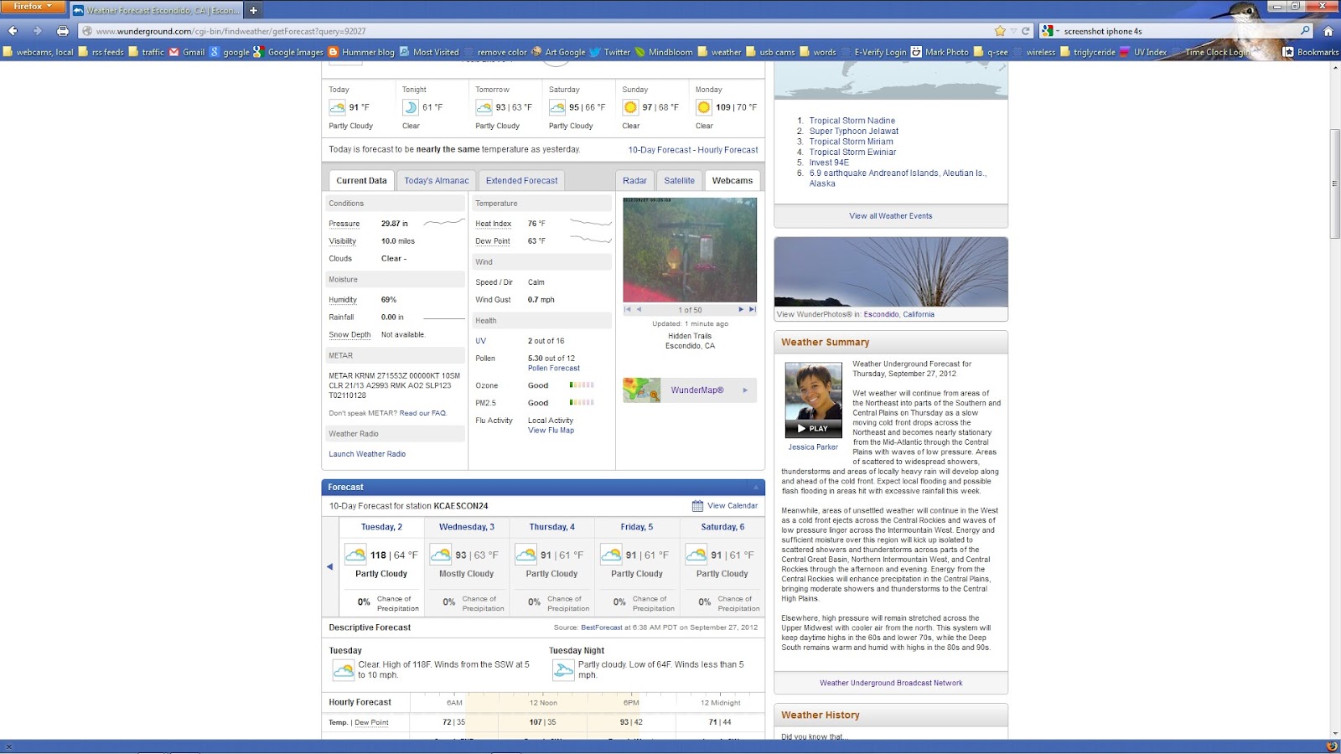Screen dimensions: 1341x754
Task: Open Tropical Storm Nadine link
Action: tap(852, 121)
